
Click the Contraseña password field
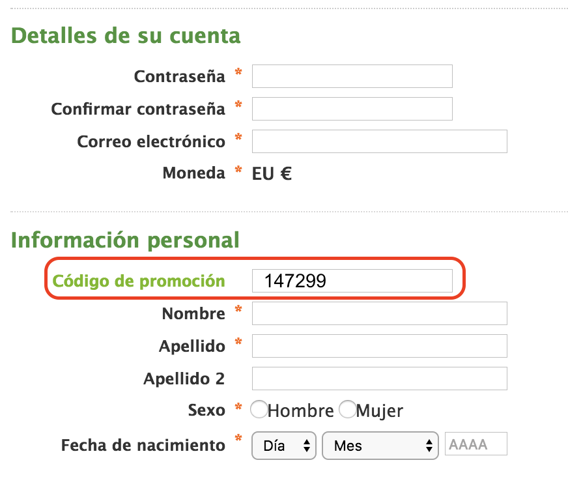(352, 76)
